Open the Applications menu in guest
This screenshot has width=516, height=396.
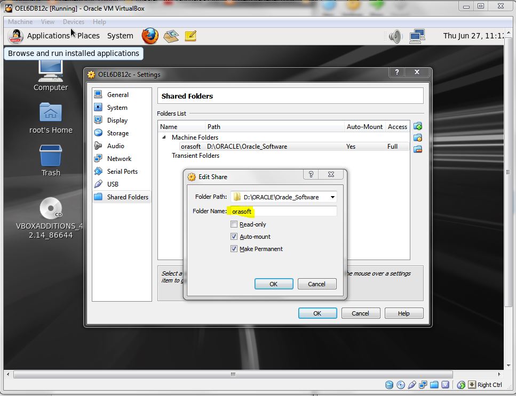point(48,36)
